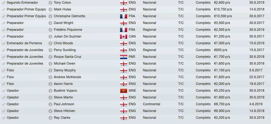Click info icon next to Michael Owen

[50, 64]
